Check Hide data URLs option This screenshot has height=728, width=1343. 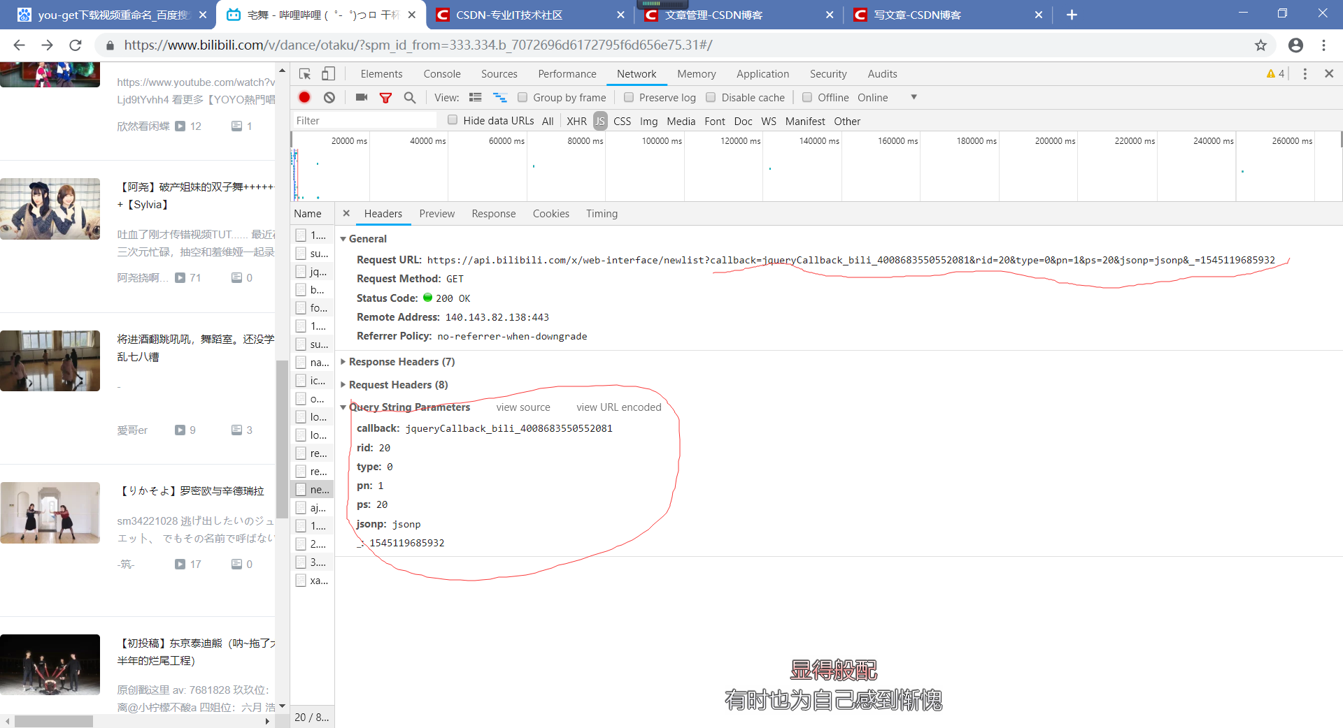pos(453,120)
